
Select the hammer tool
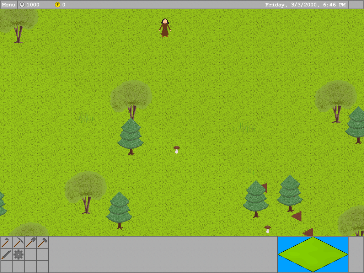pos(43,242)
